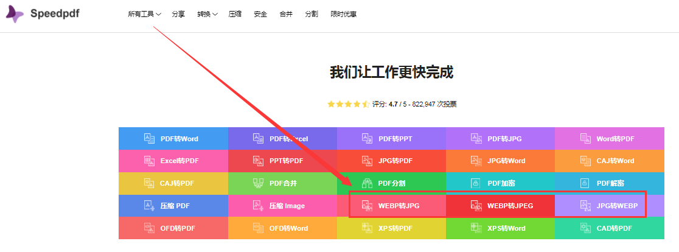Click the PPT转PDF tile icon
The image size is (679, 252).
[258, 161]
